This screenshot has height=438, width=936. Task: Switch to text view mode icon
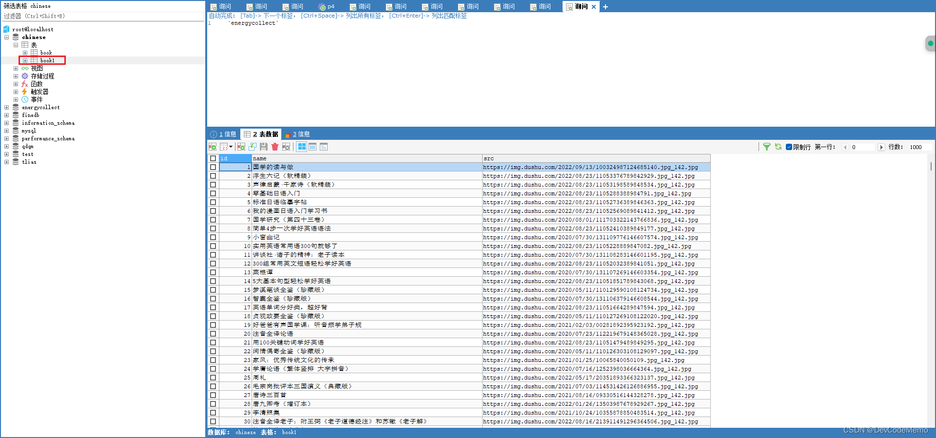tap(324, 147)
